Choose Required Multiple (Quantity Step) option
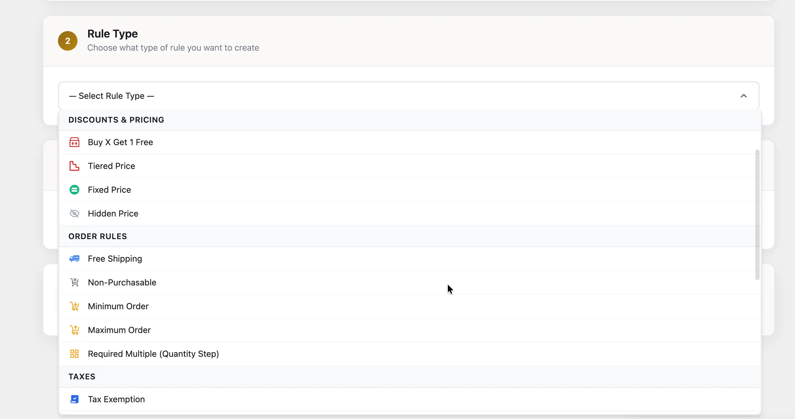 (153, 354)
